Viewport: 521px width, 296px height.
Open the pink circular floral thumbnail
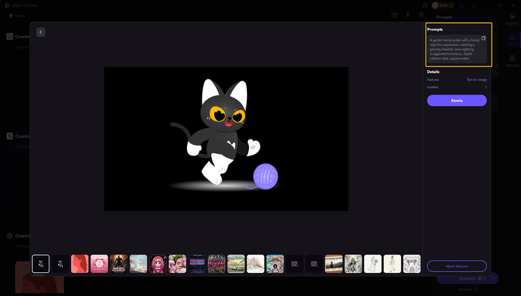click(x=99, y=264)
